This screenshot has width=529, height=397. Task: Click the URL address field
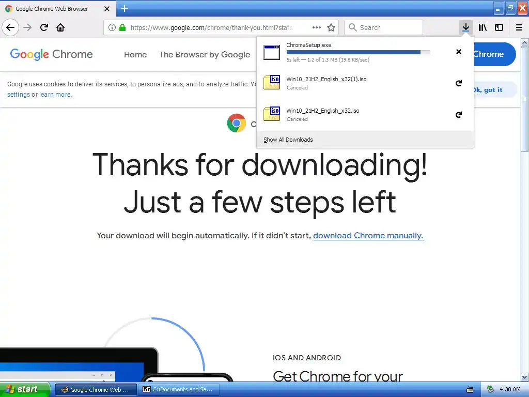(211, 27)
